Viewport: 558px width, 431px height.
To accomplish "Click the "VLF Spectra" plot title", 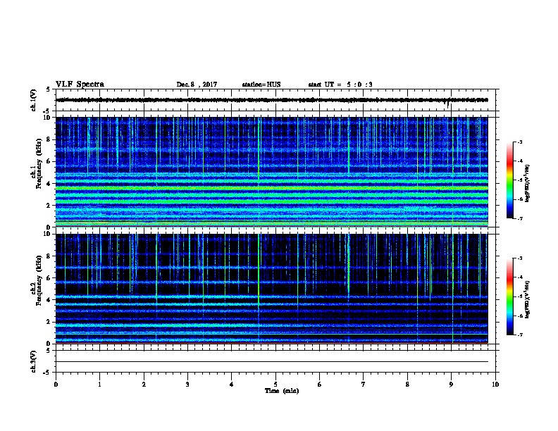I will (x=80, y=85).
